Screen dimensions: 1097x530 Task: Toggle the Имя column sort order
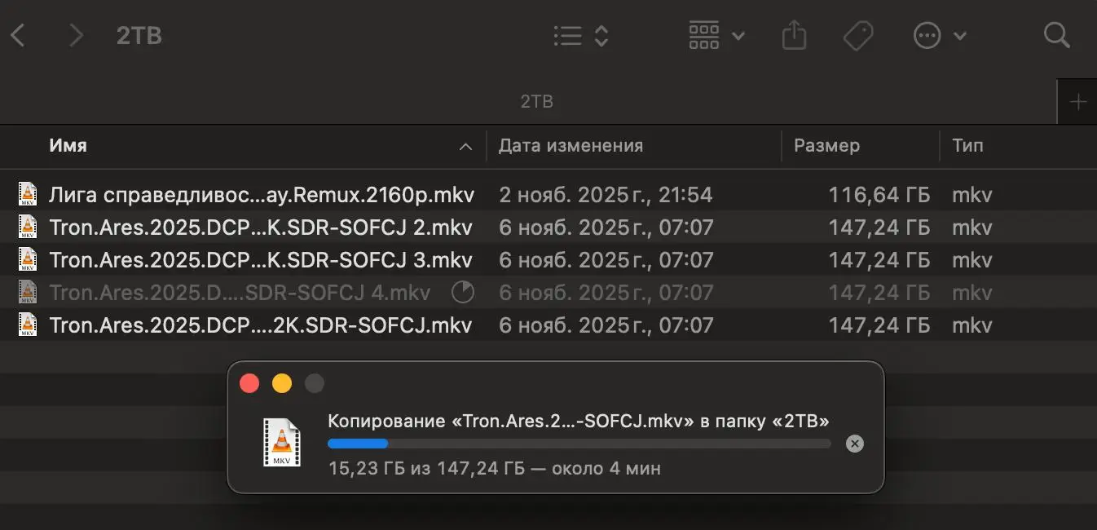(x=245, y=146)
